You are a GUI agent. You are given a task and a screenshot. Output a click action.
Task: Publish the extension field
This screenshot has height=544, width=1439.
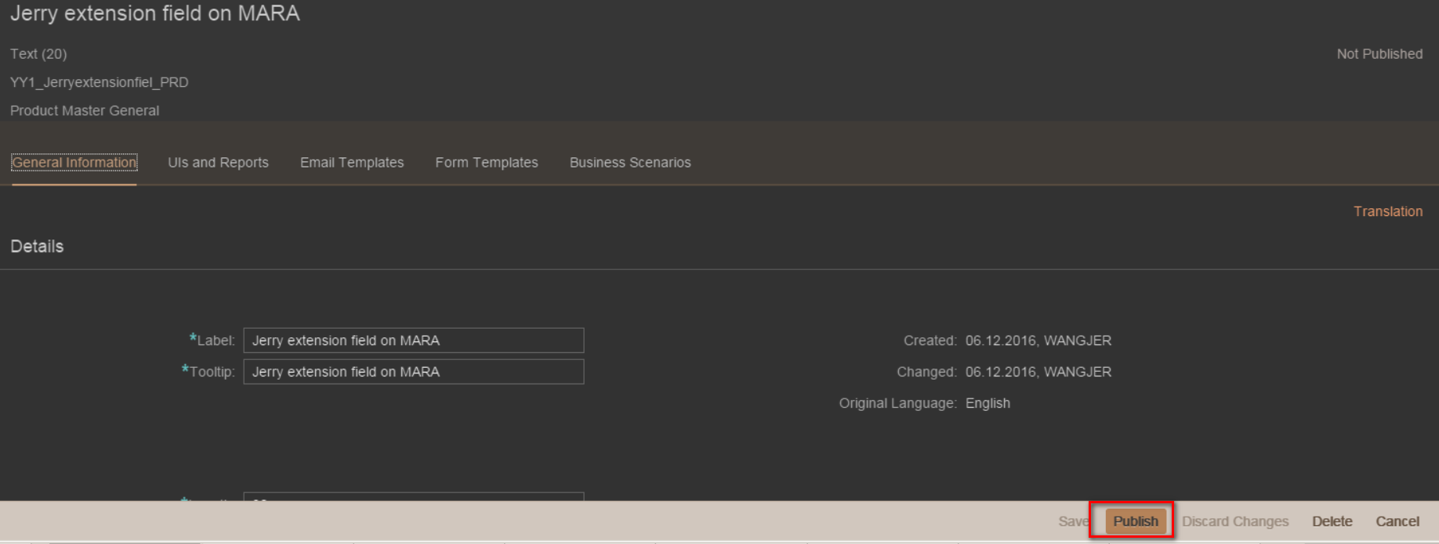(x=1136, y=521)
